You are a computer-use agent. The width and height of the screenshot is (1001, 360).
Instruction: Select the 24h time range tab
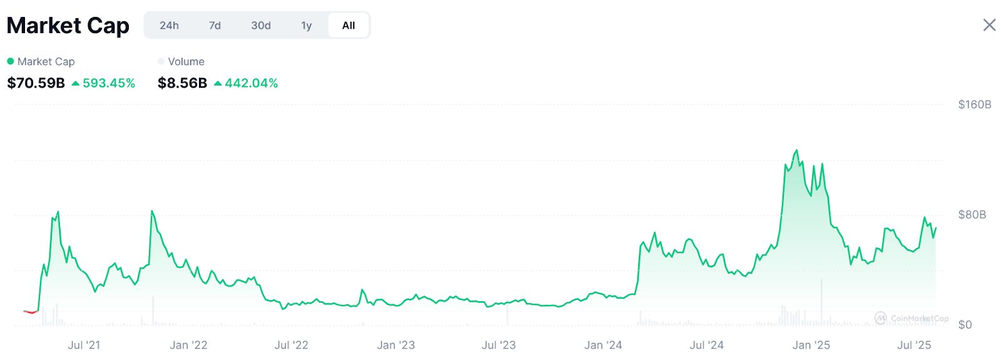click(169, 26)
